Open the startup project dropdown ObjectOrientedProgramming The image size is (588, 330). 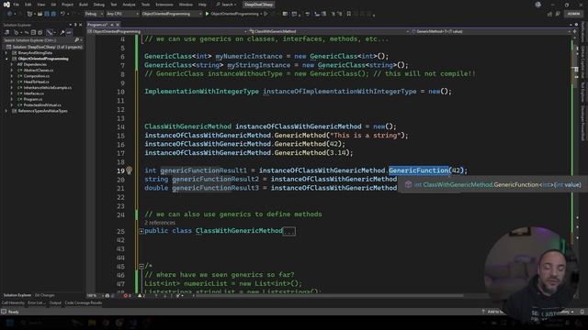(172, 14)
